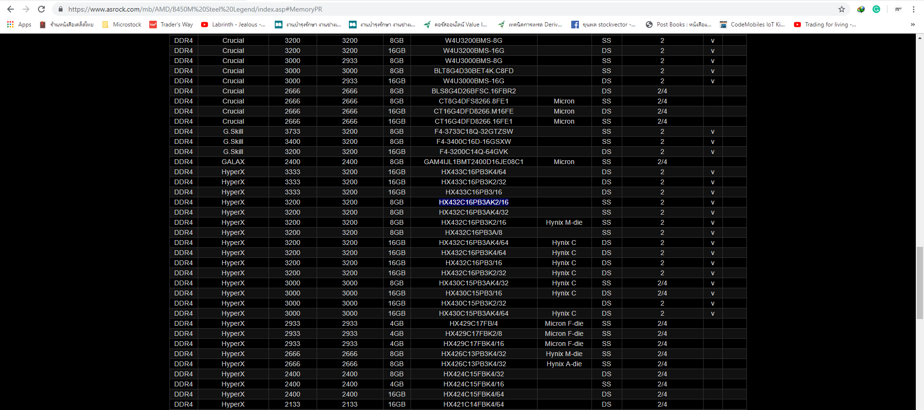Image resolution: width=924 pixels, height=410 pixels.
Task: Click the HX432C16PB3A/8 module cell
Action: tap(474, 232)
